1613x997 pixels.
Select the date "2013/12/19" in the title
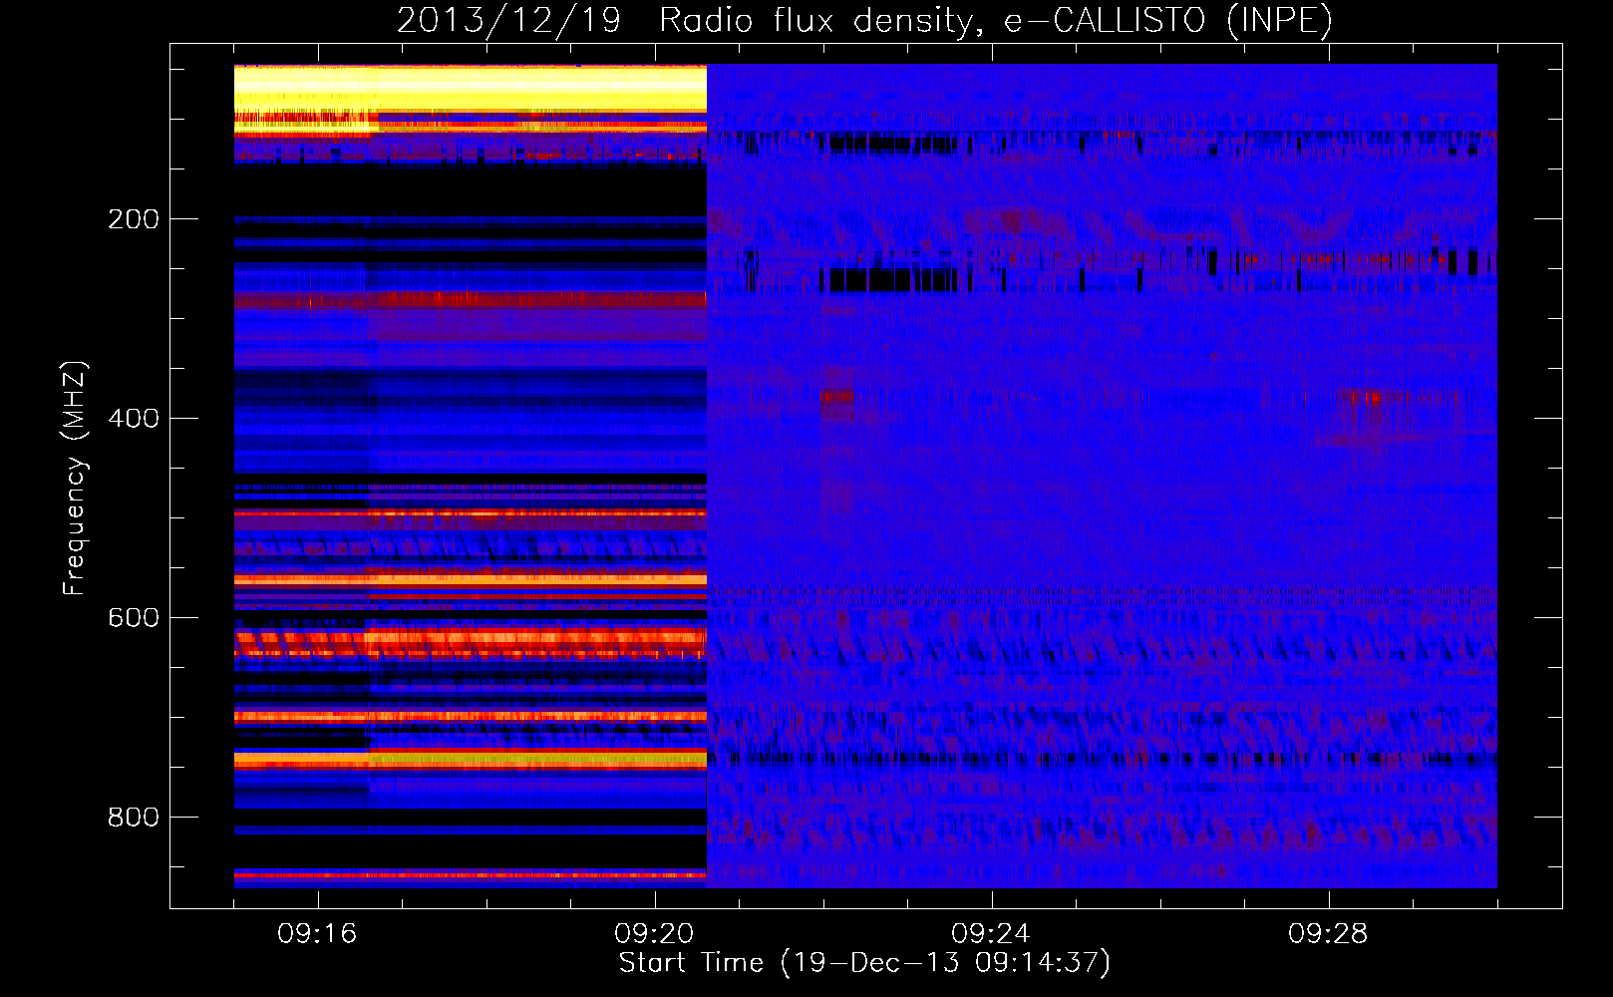[508, 21]
